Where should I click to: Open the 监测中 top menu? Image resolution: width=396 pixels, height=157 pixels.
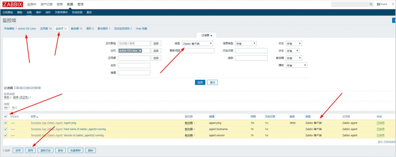(x=32, y=4)
